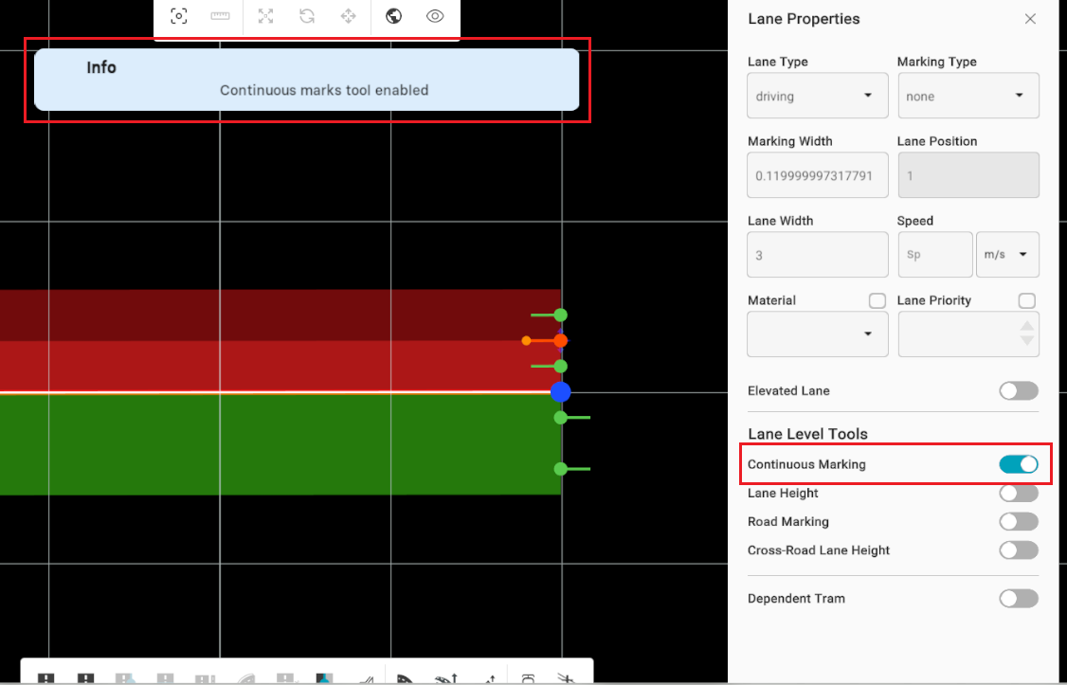Select the ruler measurement tool
Image resolution: width=1067 pixels, height=685 pixels.
click(220, 16)
